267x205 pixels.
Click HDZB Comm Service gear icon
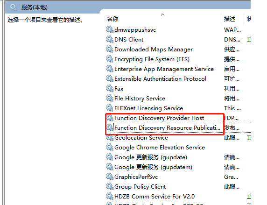click(110, 196)
